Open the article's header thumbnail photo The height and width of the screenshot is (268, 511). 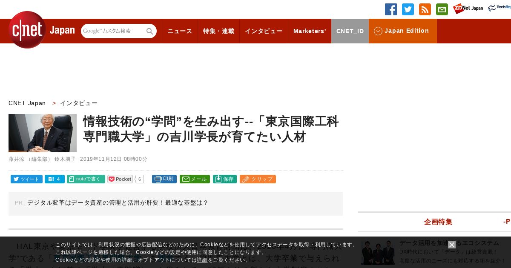[43, 133]
